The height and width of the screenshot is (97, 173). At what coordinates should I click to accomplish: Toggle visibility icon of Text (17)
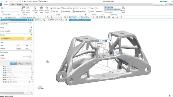(x=4, y=68)
